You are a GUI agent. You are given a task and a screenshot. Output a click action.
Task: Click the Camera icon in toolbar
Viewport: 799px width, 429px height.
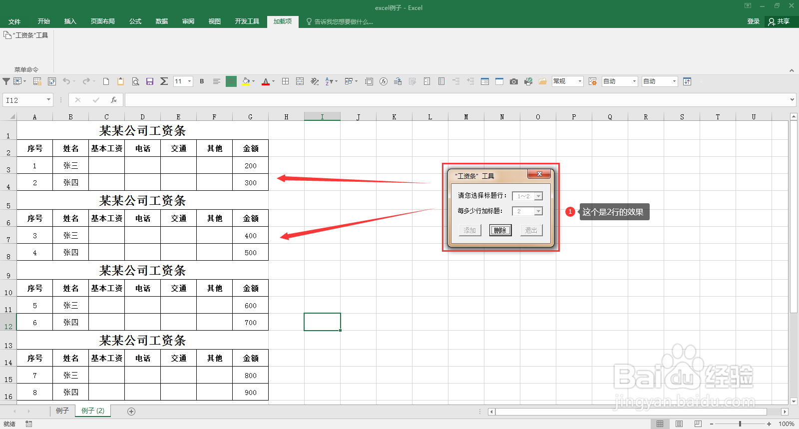[513, 81]
